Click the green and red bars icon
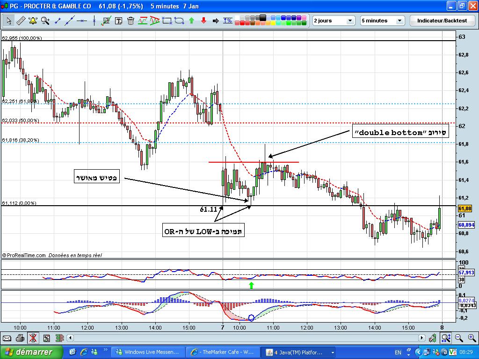The image size is (479, 359). click(59, 338)
